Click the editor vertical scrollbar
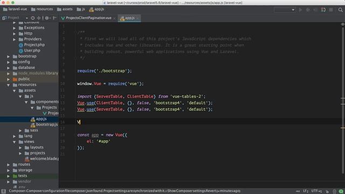The width and height of the screenshot is (345, 194). click(343, 100)
